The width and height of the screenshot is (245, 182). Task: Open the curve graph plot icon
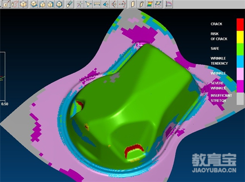tap(169, 4)
